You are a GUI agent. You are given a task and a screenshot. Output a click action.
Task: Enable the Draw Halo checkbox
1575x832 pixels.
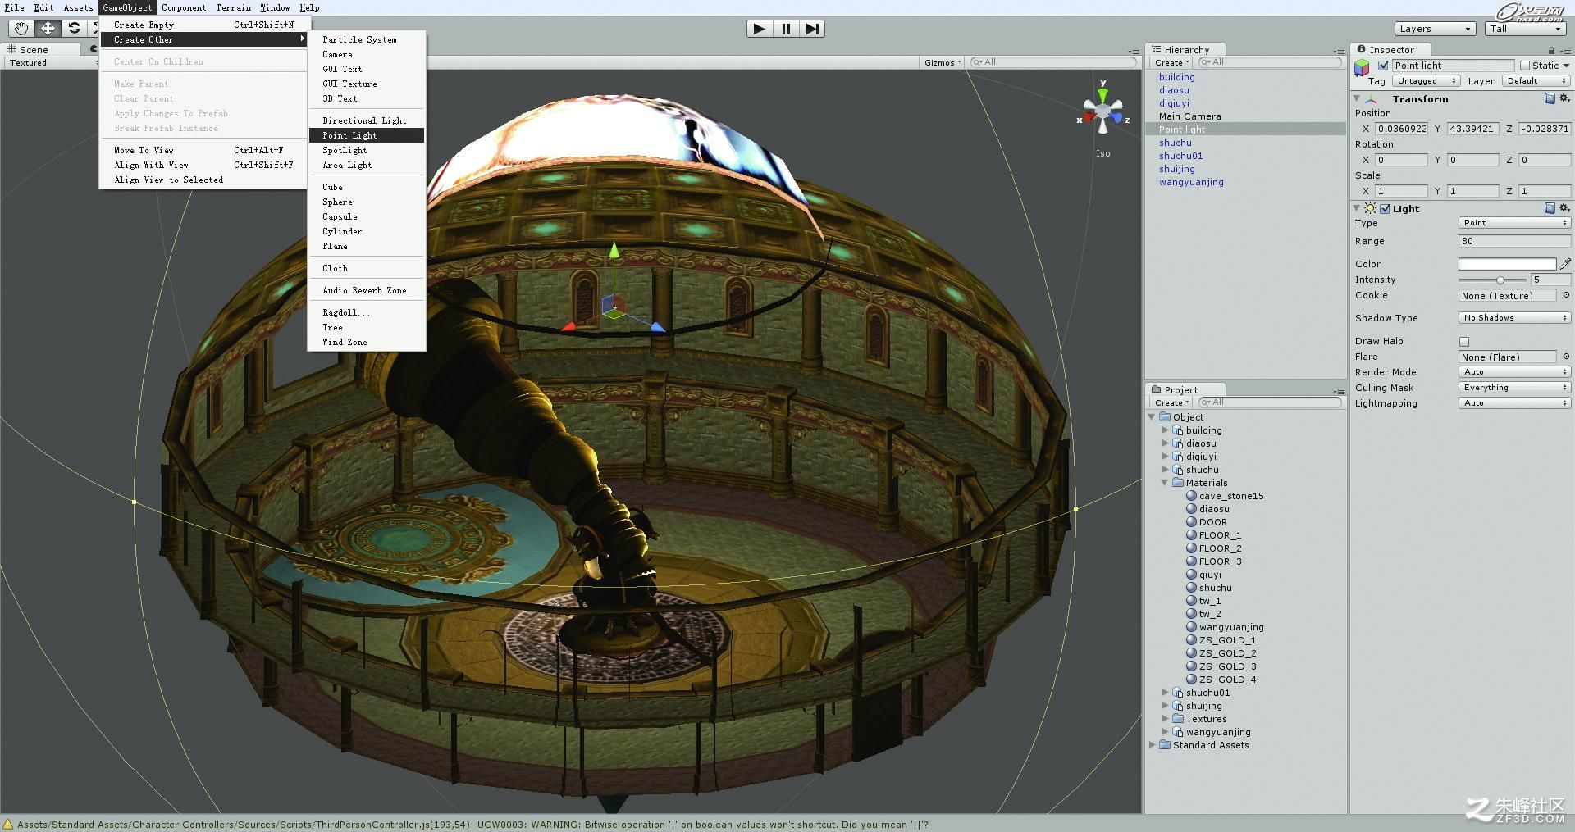[1464, 341]
